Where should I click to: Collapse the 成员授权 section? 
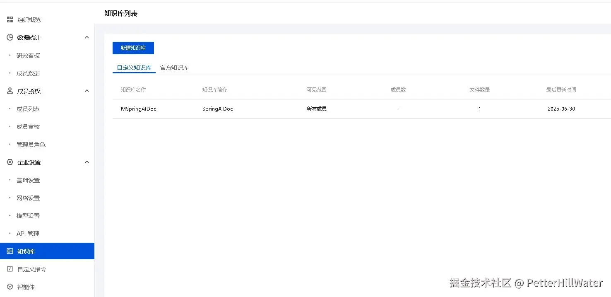87,91
